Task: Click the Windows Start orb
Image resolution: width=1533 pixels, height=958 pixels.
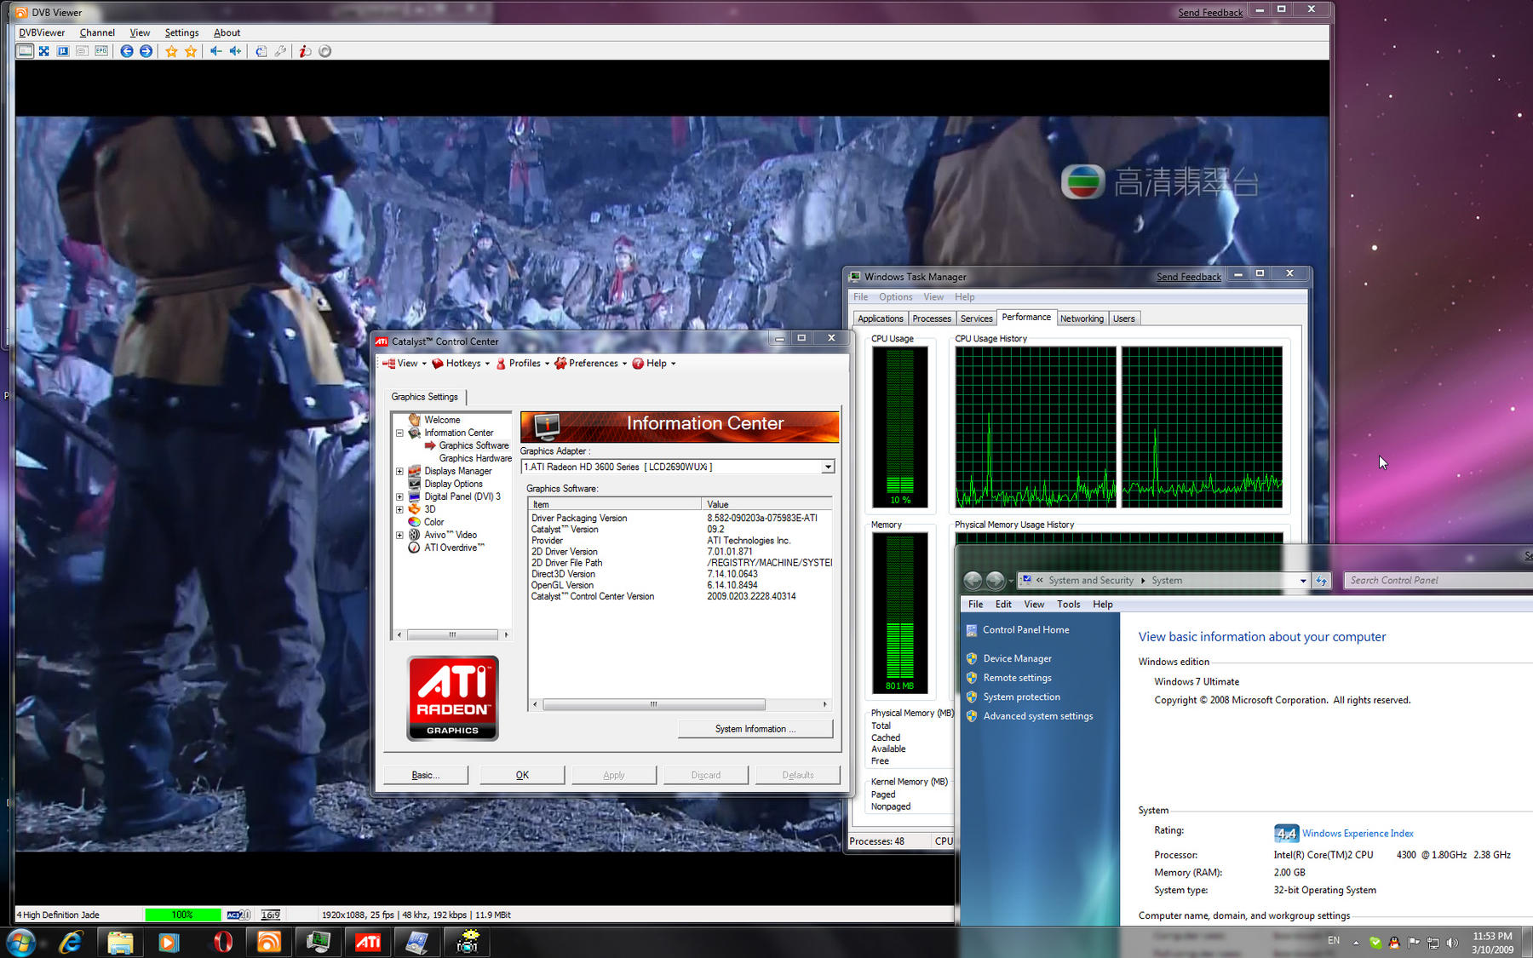Action: click(x=20, y=942)
